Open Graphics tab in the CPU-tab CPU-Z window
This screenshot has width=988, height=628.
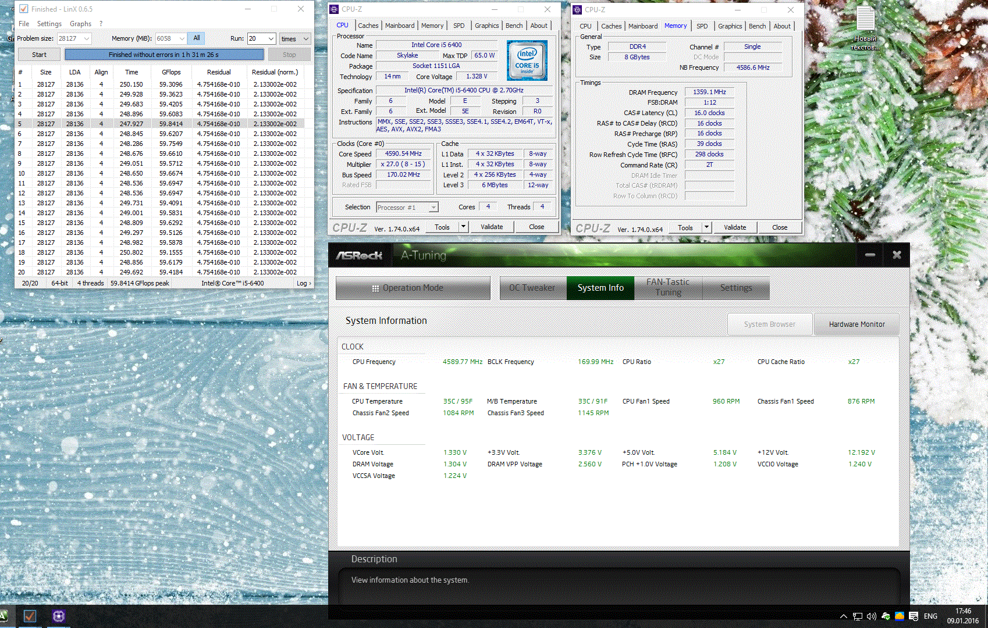point(486,26)
